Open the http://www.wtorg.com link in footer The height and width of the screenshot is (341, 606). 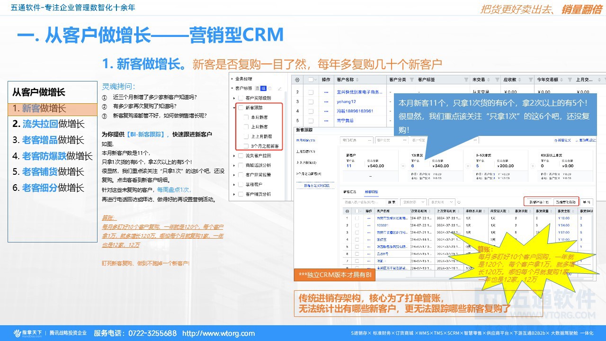pos(218,333)
